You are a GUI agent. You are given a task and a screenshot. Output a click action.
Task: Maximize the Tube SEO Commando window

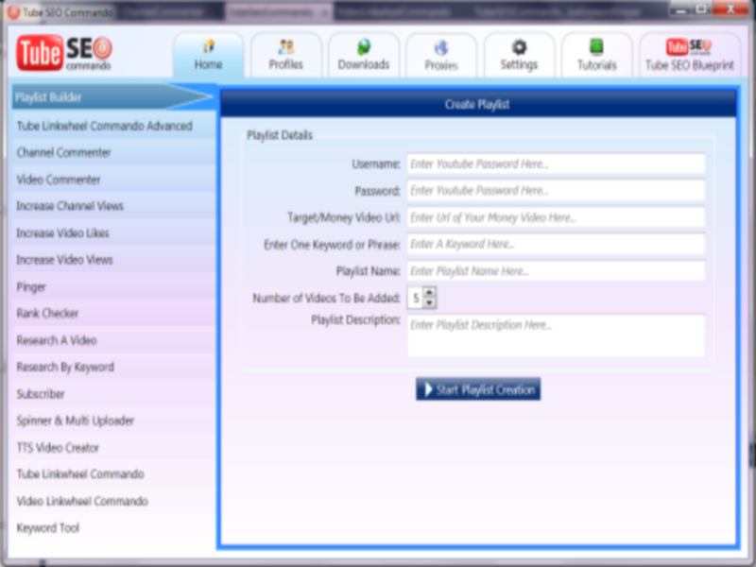701,9
